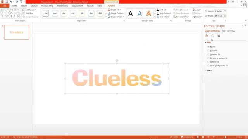Open Shape Effects dropdown

116,17
